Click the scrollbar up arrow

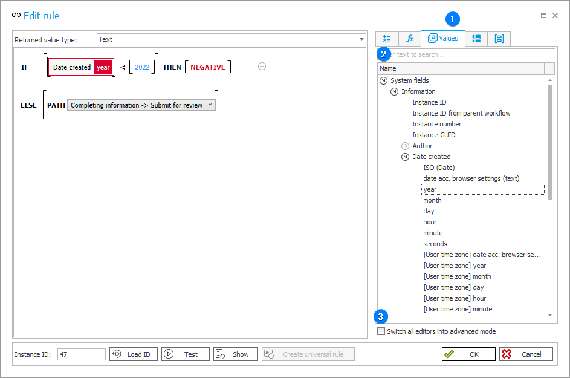(x=550, y=80)
